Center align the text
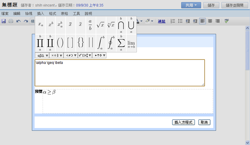This screenshot has height=145, width=250. pyautogui.click(x=210, y=21)
